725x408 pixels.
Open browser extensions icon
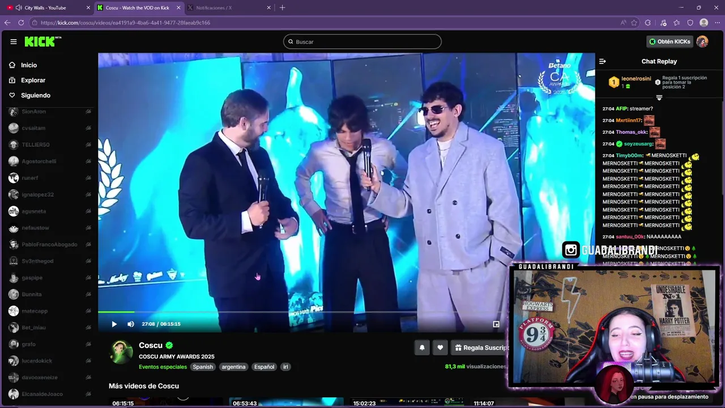(x=649, y=23)
